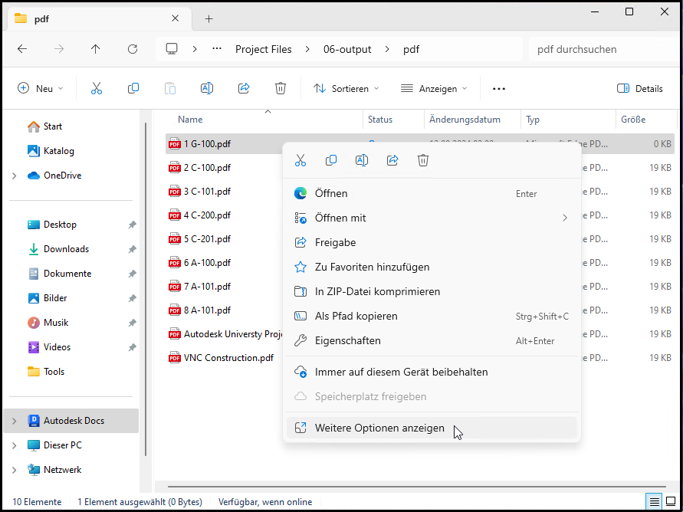Open a new tab with the plus button

tap(209, 18)
